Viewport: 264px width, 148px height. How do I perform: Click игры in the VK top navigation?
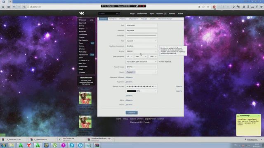(x=151, y=14)
